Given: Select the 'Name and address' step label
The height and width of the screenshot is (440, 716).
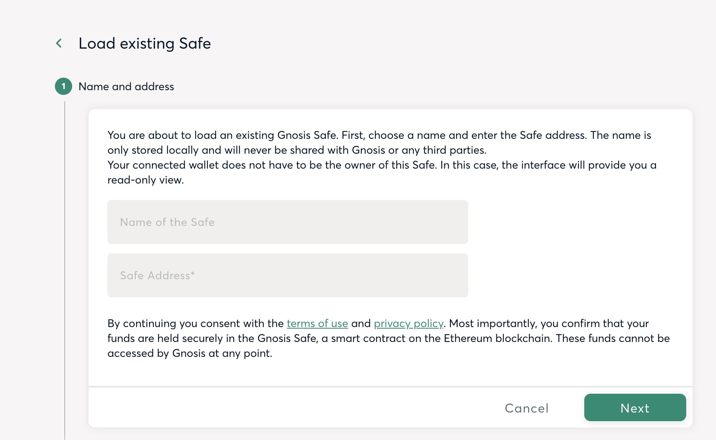Looking at the screenshot, I should [x=126, y=86].
